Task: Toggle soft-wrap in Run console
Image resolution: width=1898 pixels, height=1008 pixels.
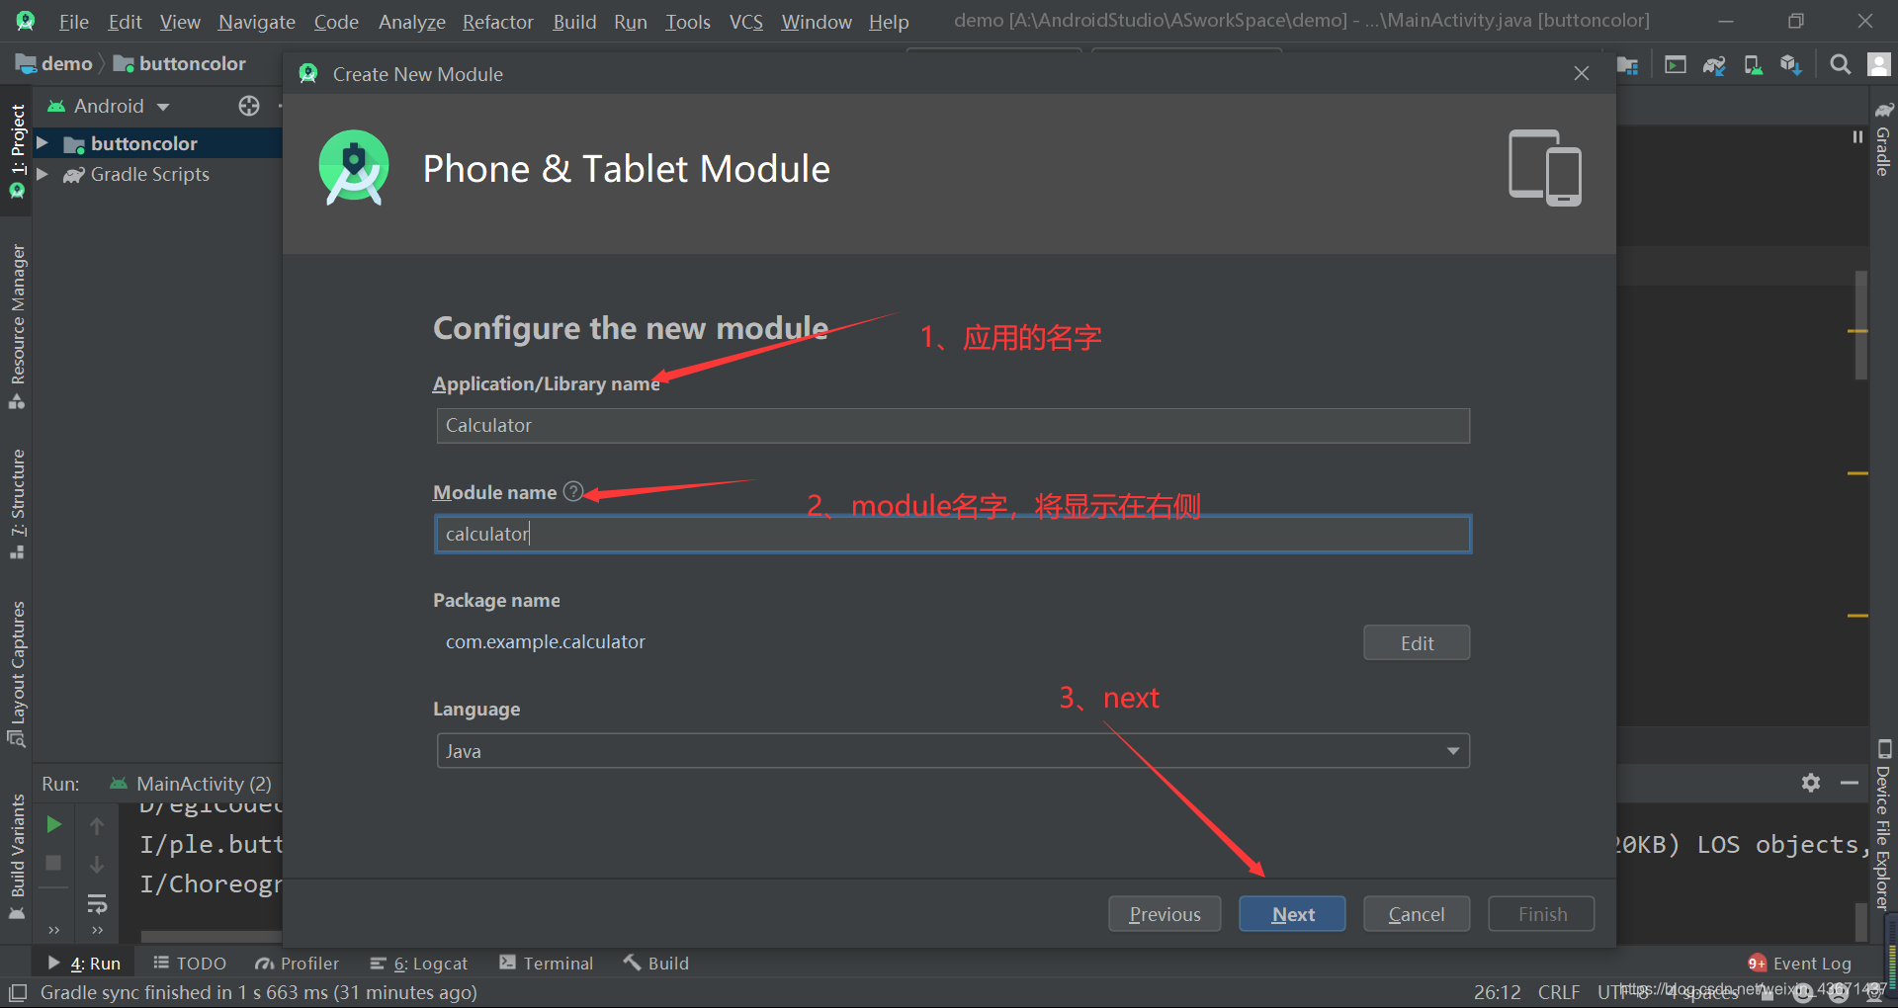Action: [x=97, y=903]
